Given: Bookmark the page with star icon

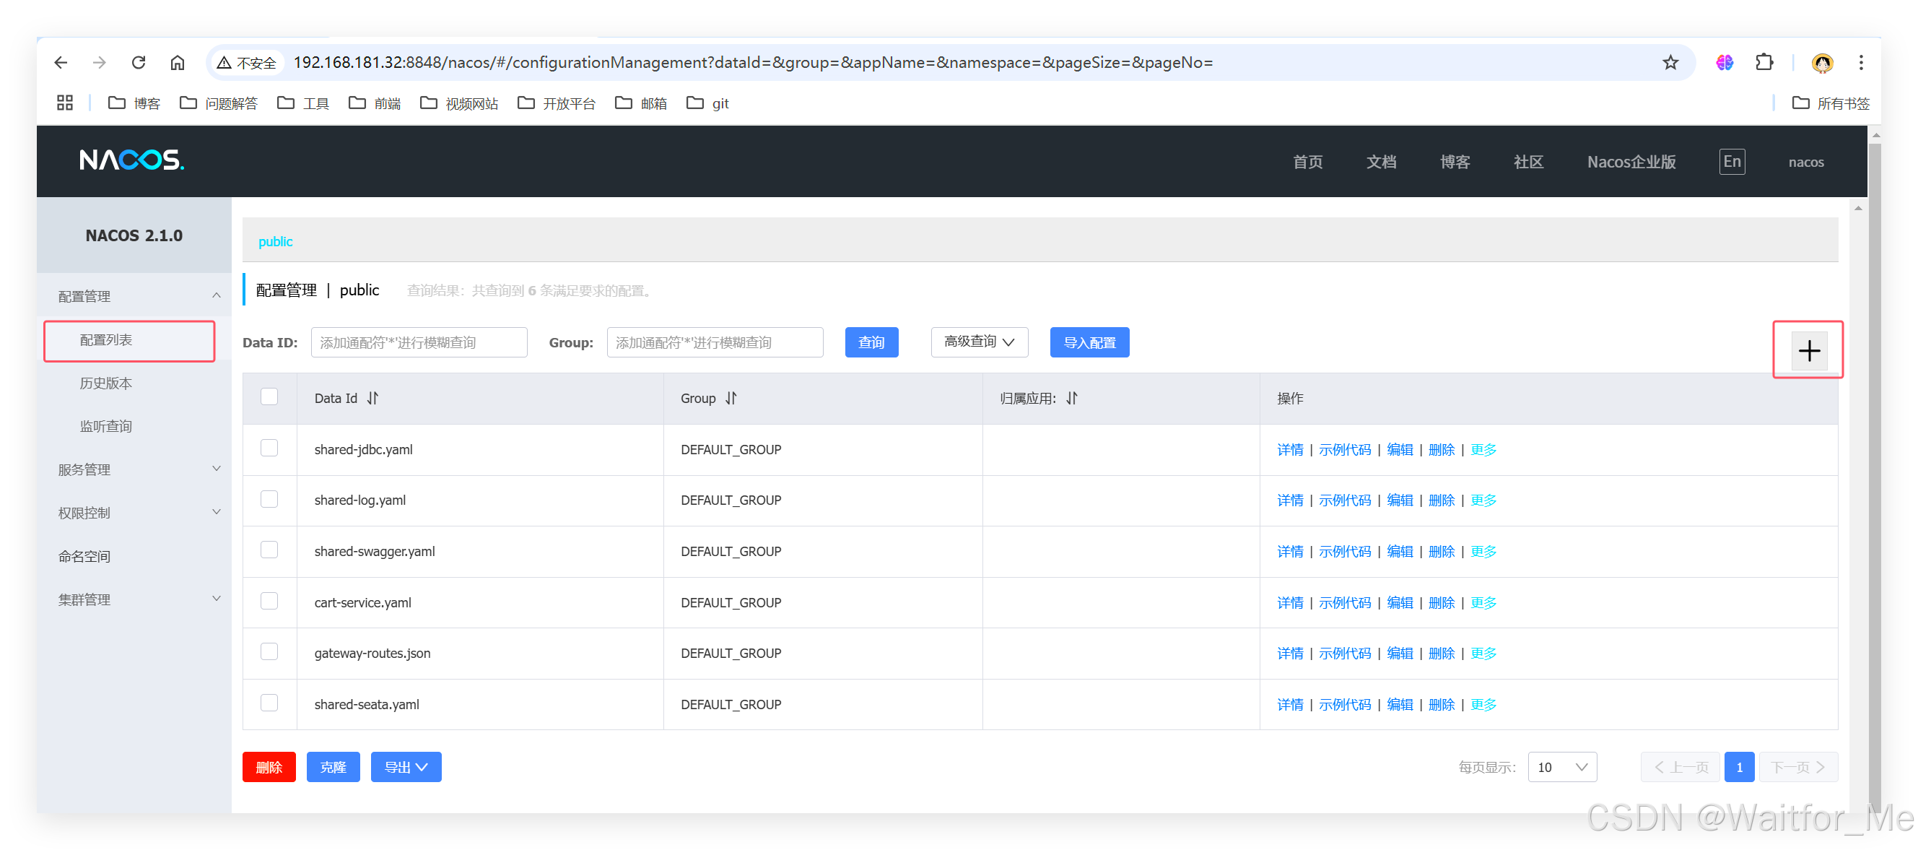Looking at the screenshot, I should point(1670,63).
